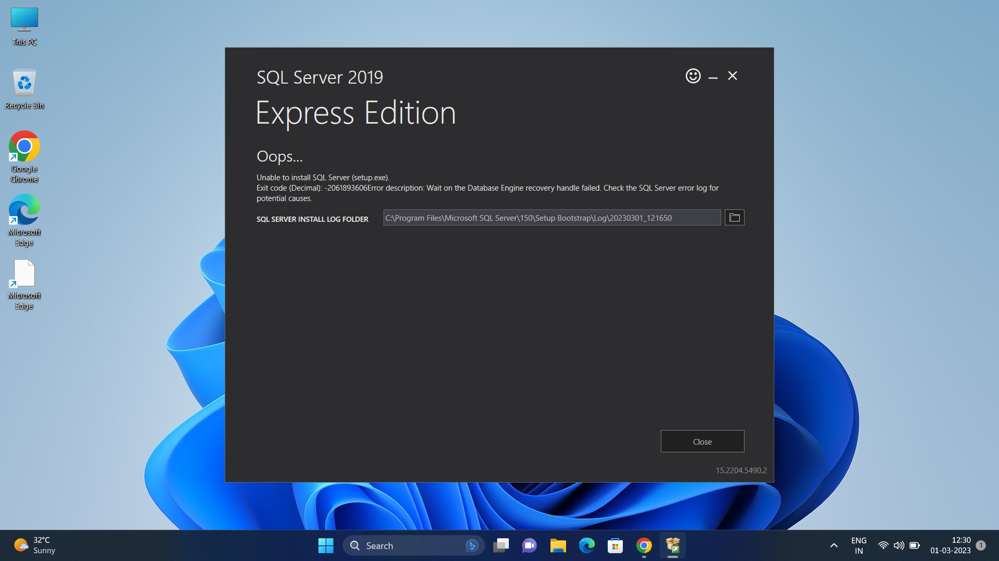The height and width of the screenshot is (561, 999).
Task: Open the Windows Start menu
Action: click(326, 545)
